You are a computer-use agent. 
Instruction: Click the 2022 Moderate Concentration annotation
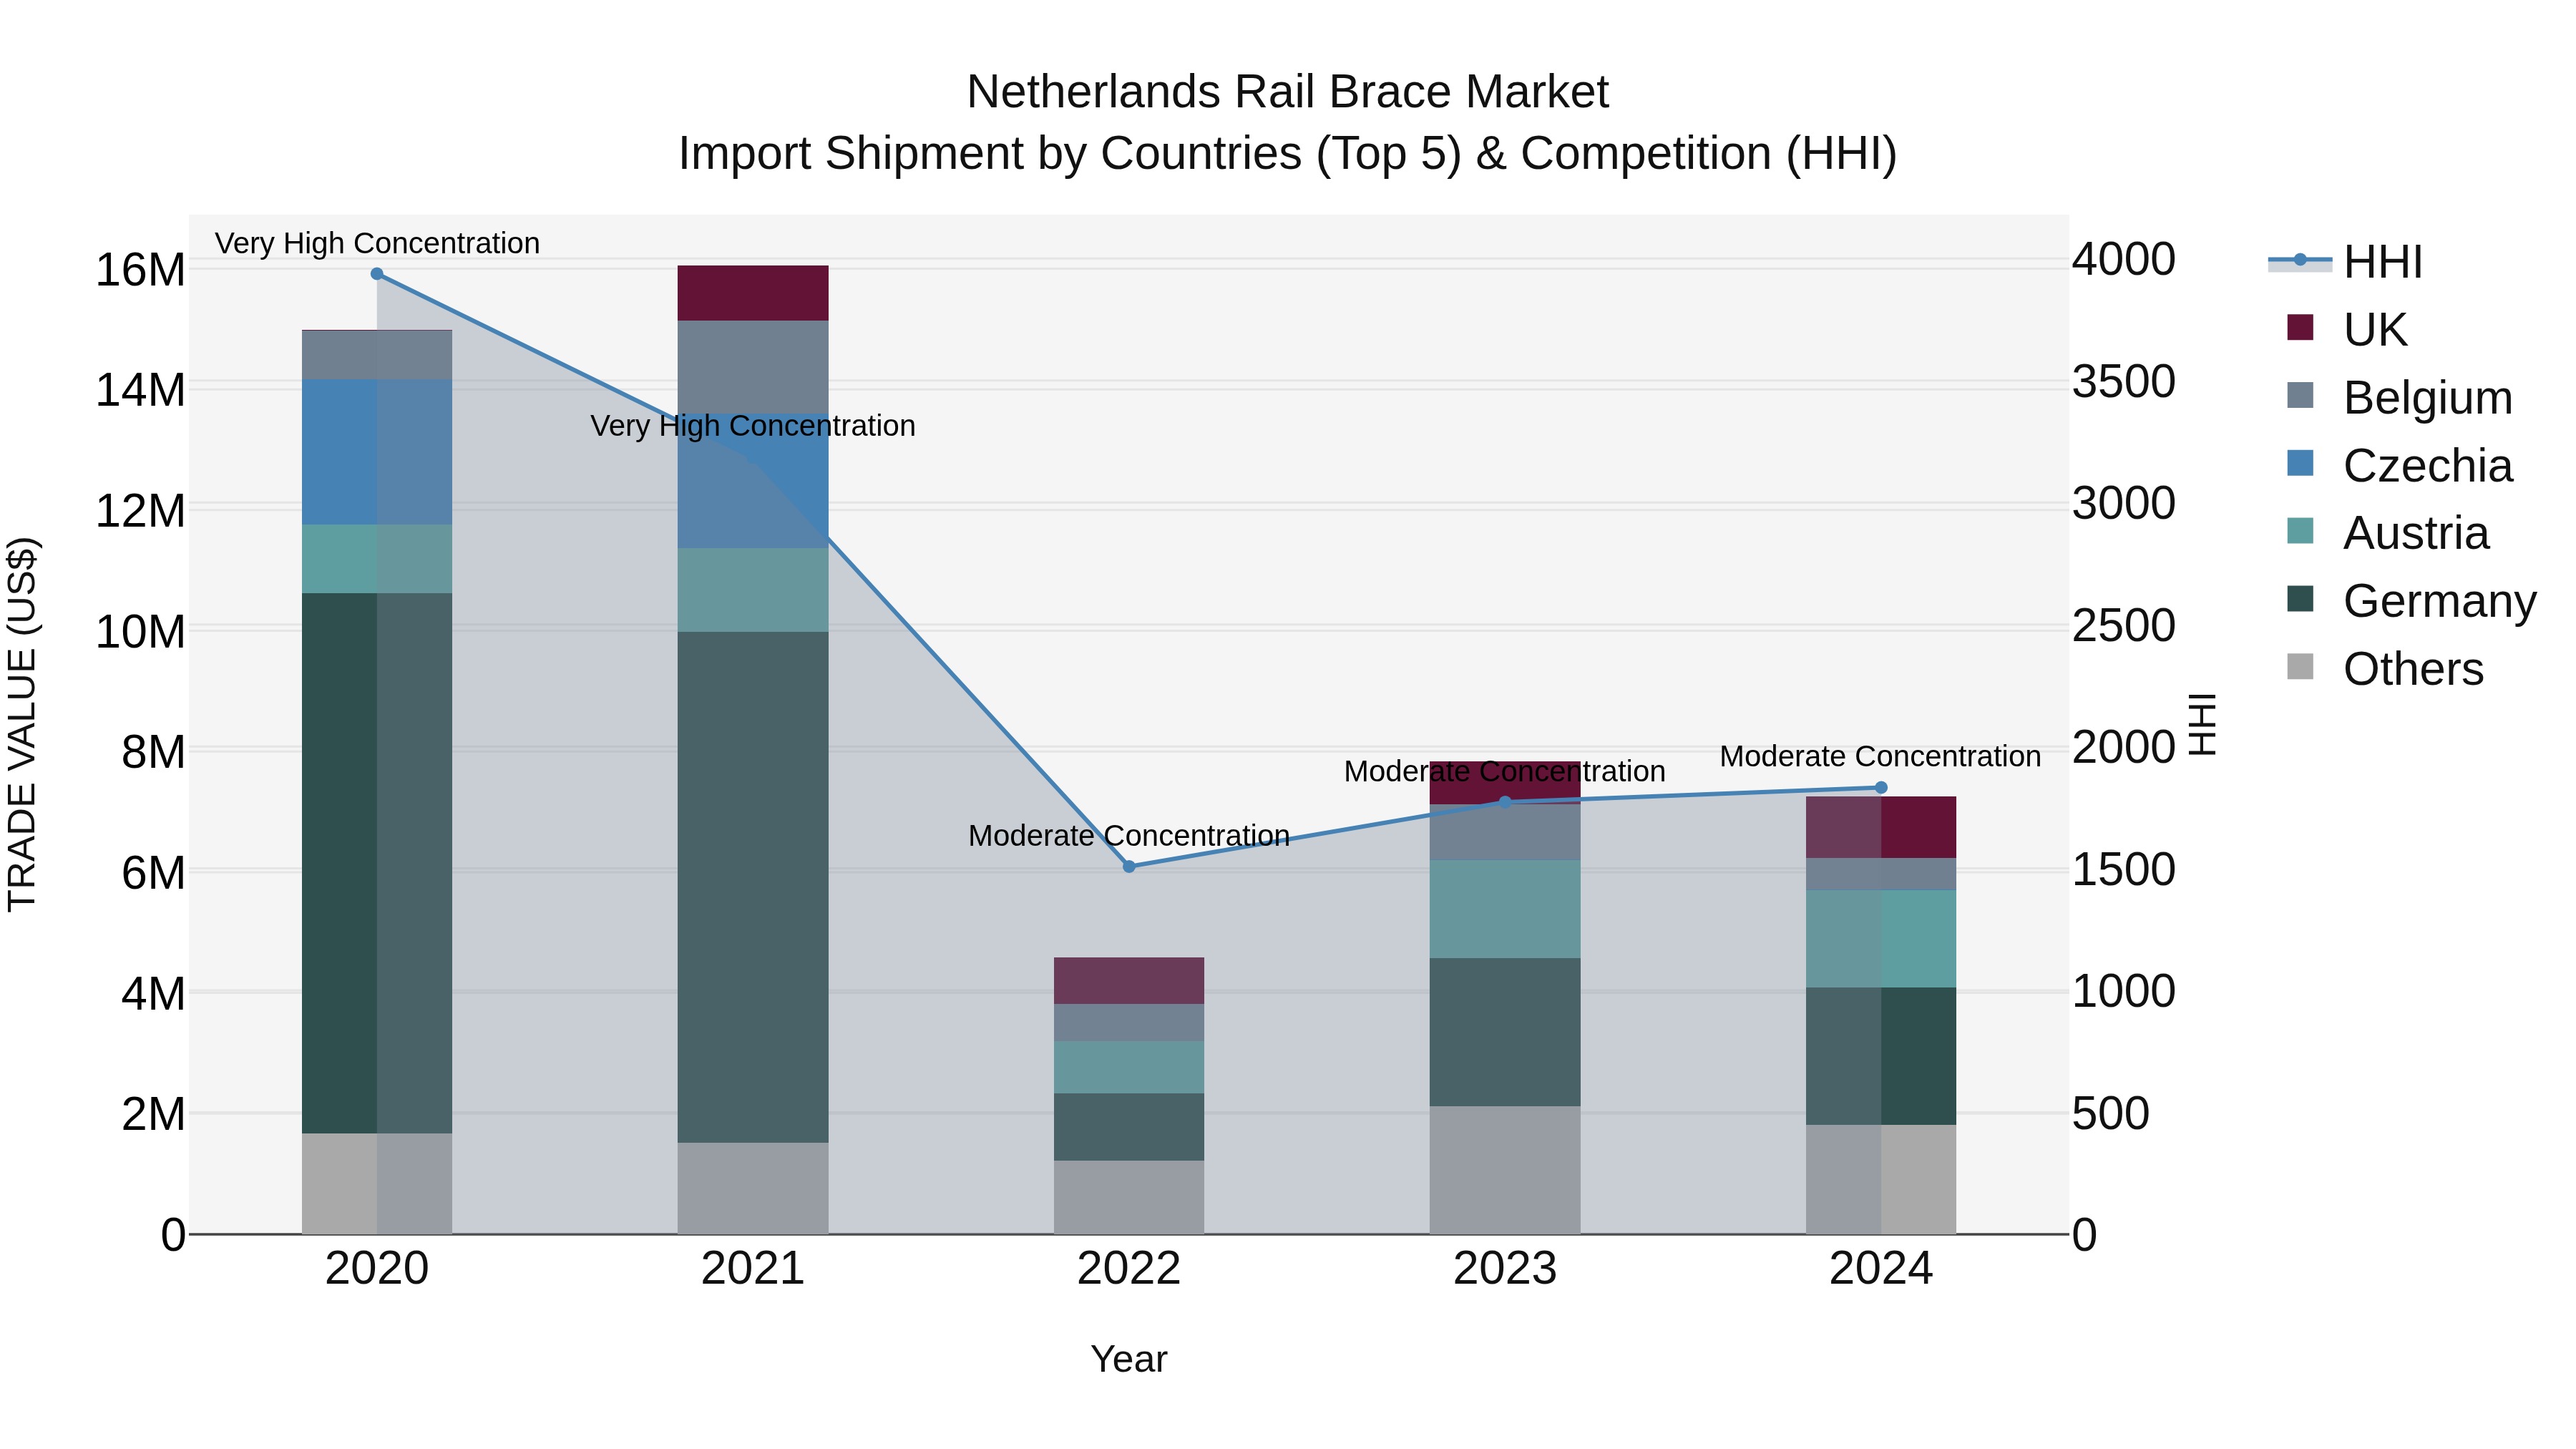(1129, 836)
